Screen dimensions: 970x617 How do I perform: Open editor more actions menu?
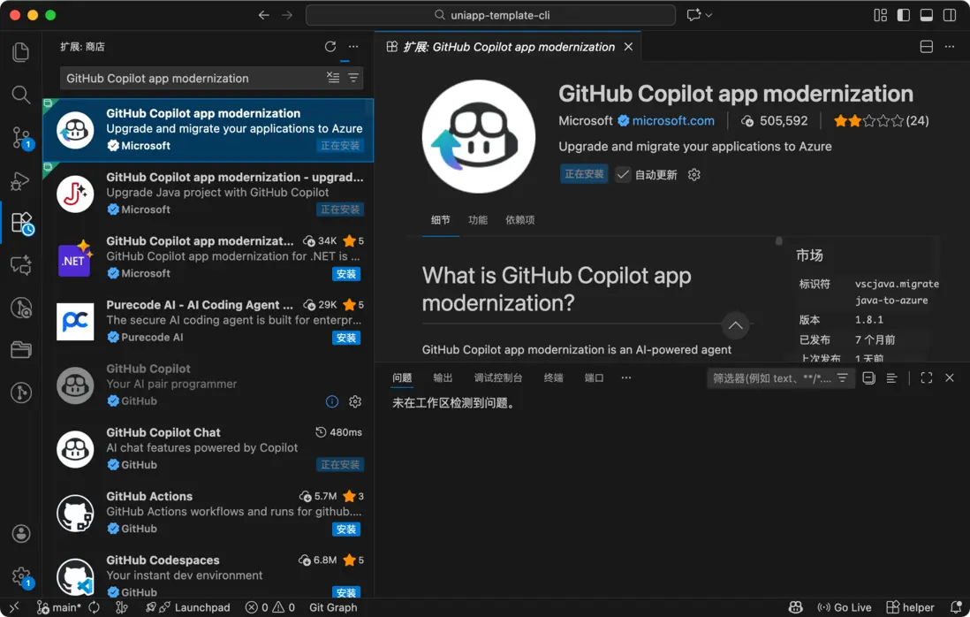click(950, 47)
